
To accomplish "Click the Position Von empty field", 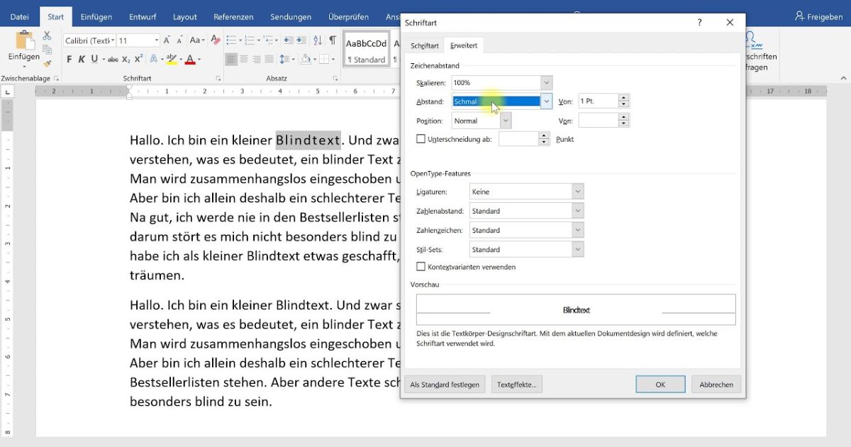I will point(598,121).
